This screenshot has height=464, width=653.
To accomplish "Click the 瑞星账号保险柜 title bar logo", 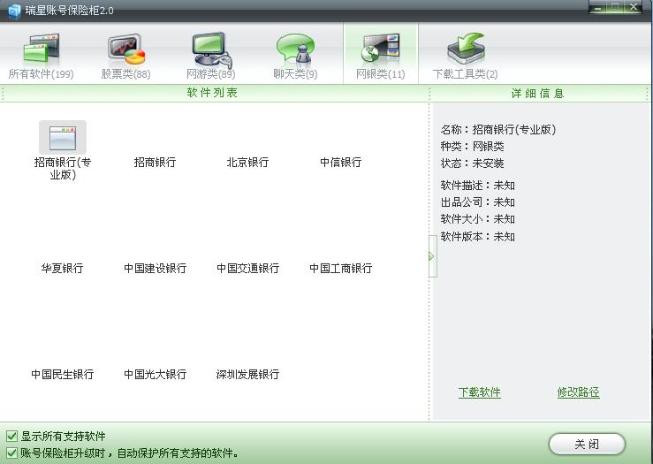I will [x=14, y=11].
